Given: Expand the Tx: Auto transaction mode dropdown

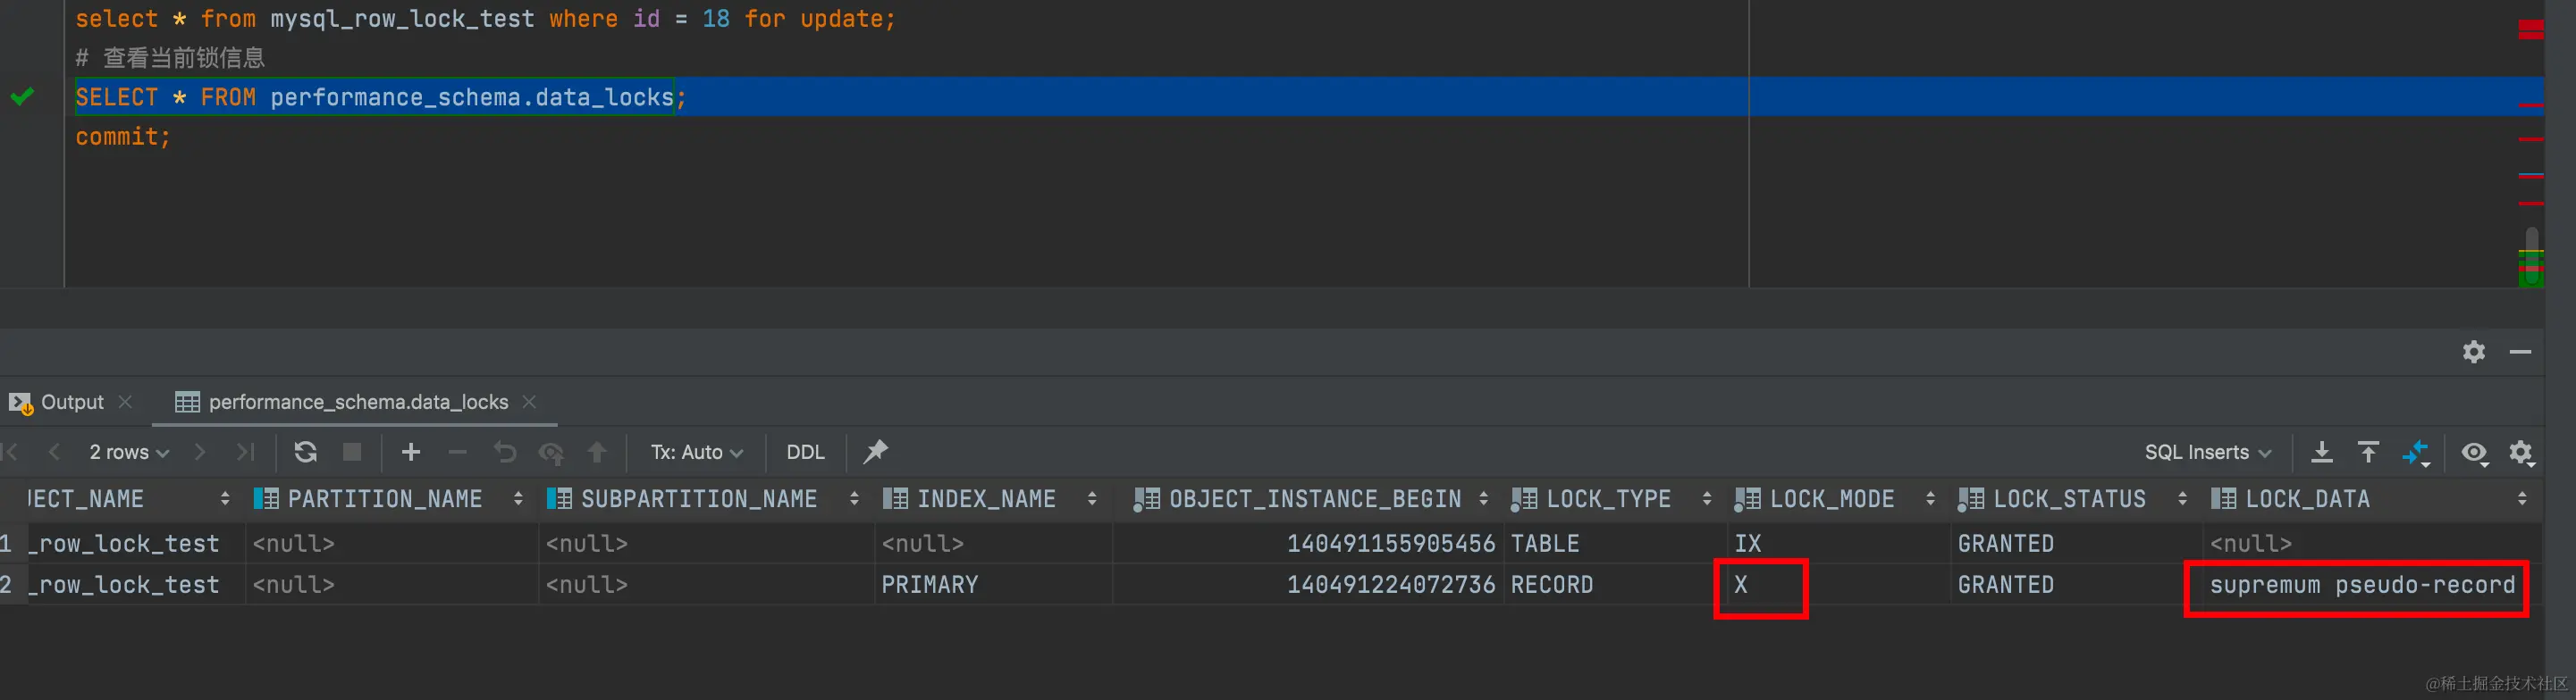Looking at the screenshot, I should (x=696, y=453).
